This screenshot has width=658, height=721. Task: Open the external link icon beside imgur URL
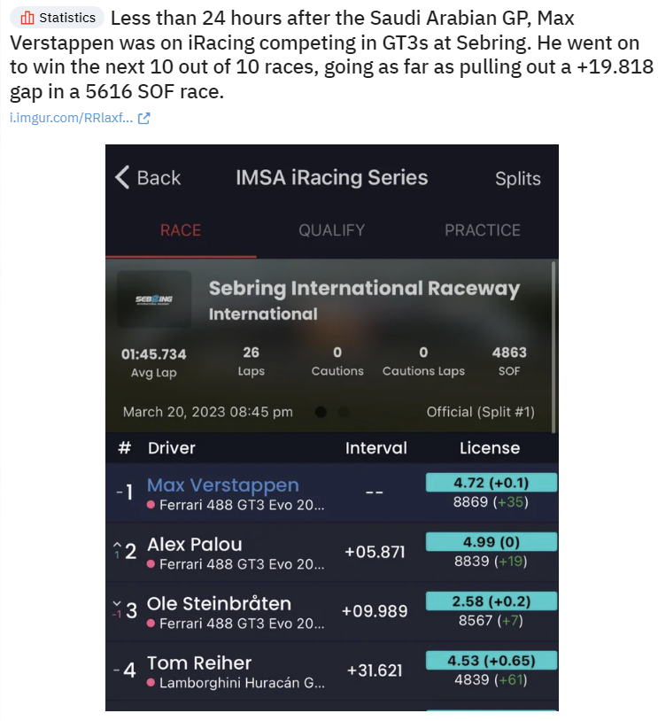pyautogui.click(x=144, y=118)
